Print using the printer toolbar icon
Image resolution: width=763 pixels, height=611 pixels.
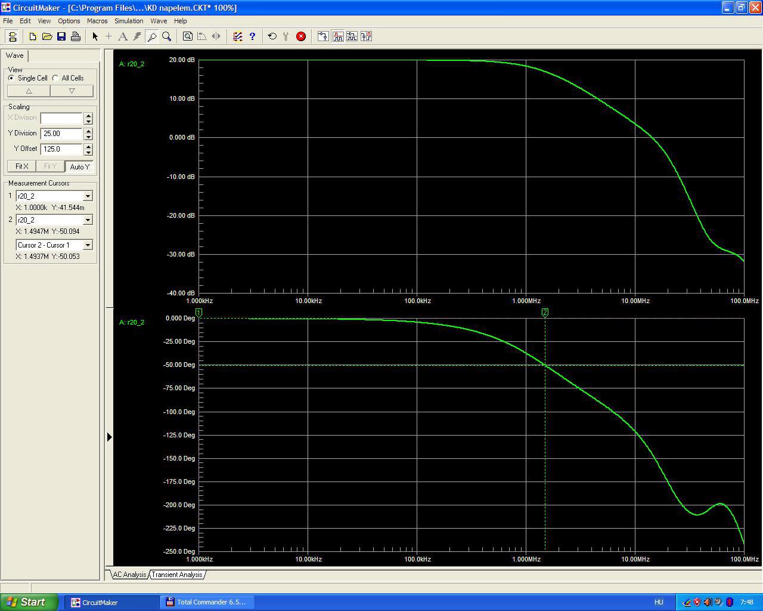coord(76,36)
